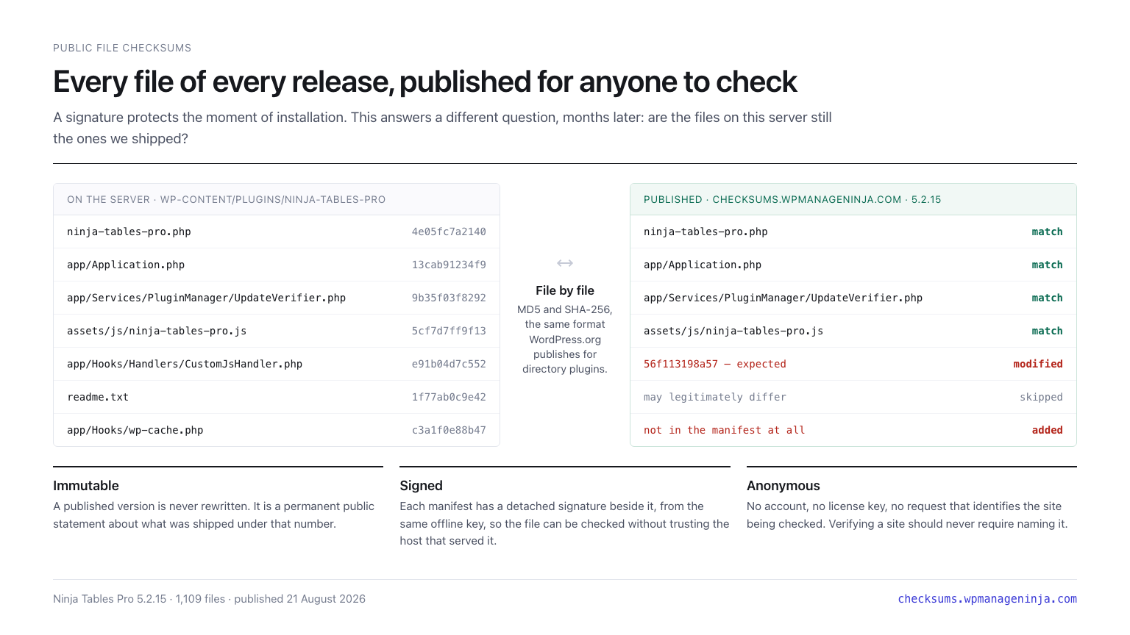Select the hash 13cab91234f9

point(449,265)
